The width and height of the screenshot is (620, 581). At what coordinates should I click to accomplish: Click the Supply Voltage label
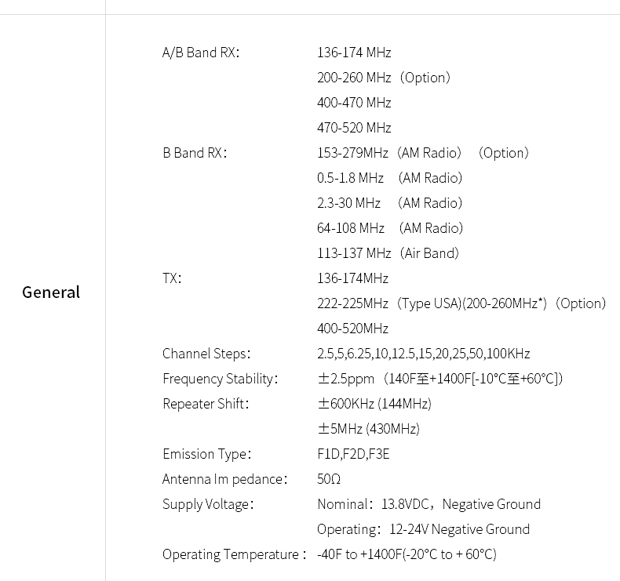pos(208,504)
